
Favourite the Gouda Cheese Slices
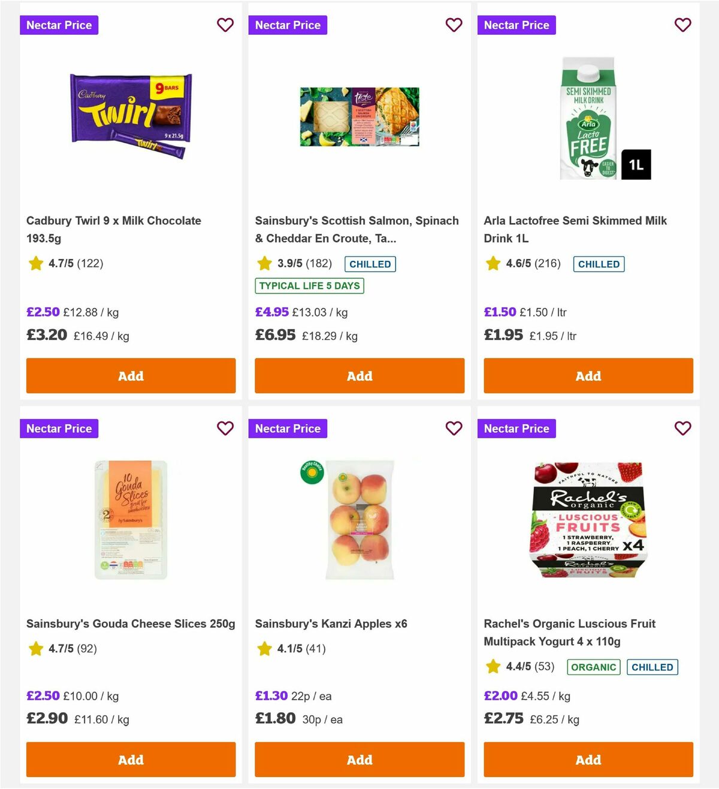[x=225, y=429]
